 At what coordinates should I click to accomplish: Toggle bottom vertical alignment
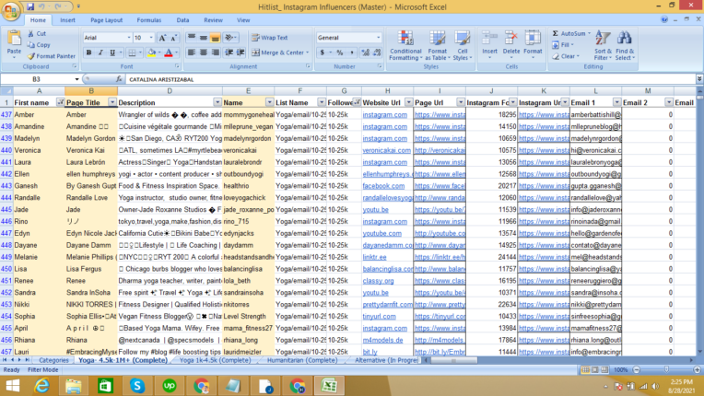click(215, 38)
